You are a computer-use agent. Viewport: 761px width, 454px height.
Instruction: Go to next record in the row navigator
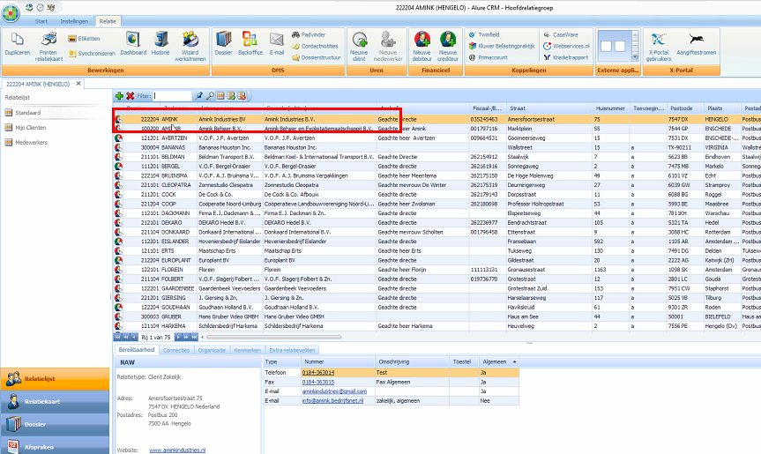178,337
